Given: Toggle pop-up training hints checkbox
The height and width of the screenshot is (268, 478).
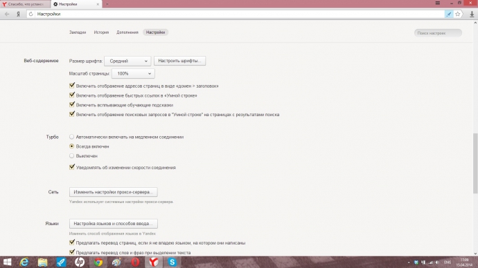Looking at the screenshot, I should point(72,104).
